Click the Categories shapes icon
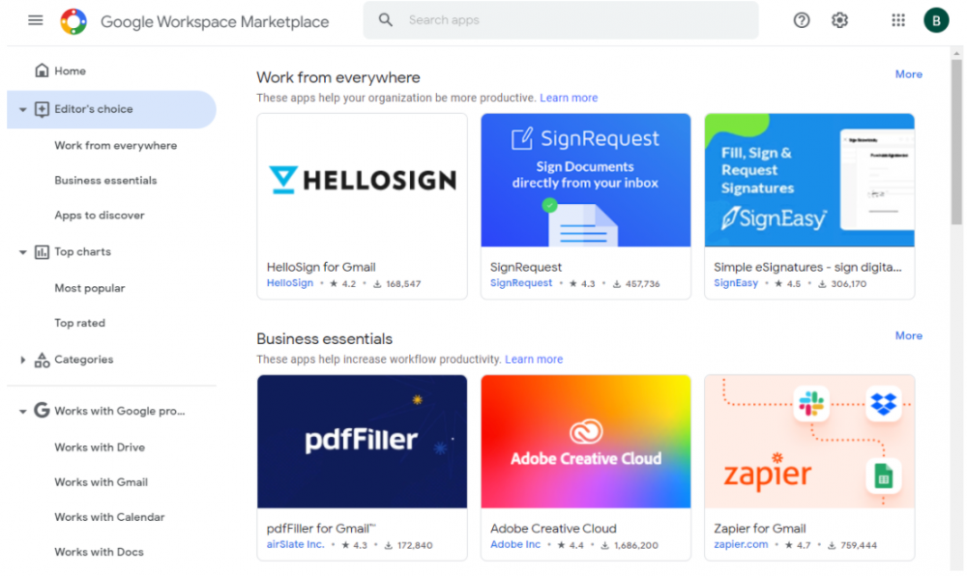This screenshot has height=576, width=967. click(x=42, y=360)
